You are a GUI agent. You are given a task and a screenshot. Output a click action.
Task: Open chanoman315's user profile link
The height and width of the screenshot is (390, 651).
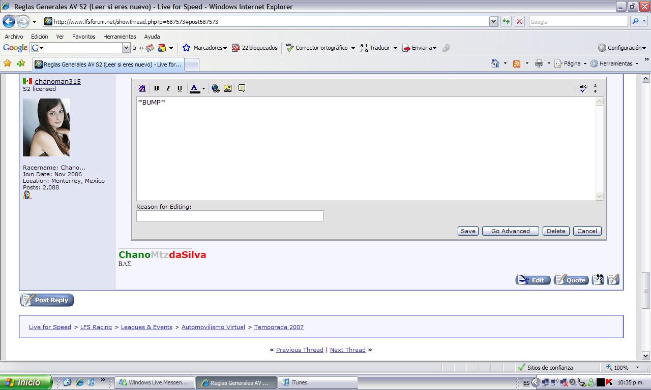pos(57,81)
